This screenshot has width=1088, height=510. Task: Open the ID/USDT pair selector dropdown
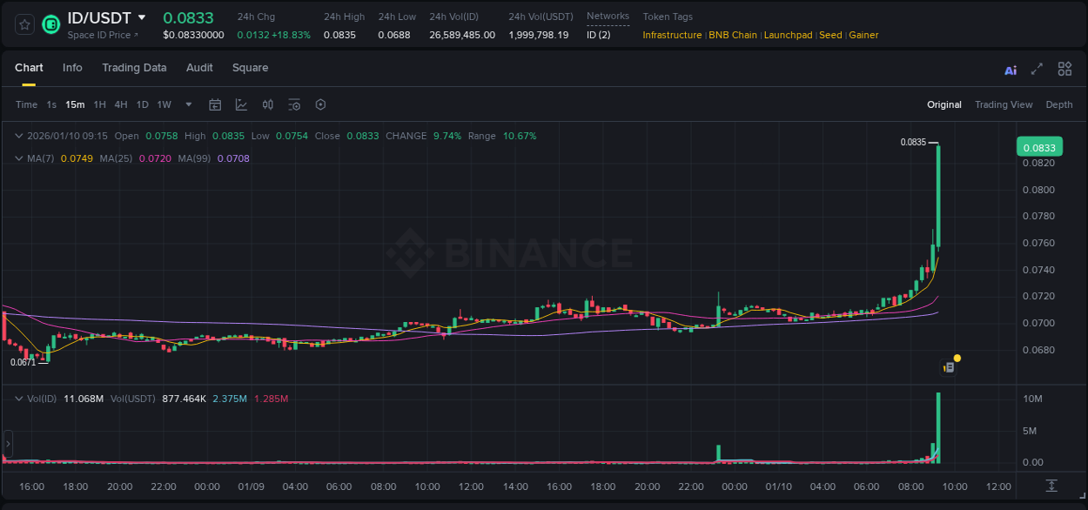[141, 17]
